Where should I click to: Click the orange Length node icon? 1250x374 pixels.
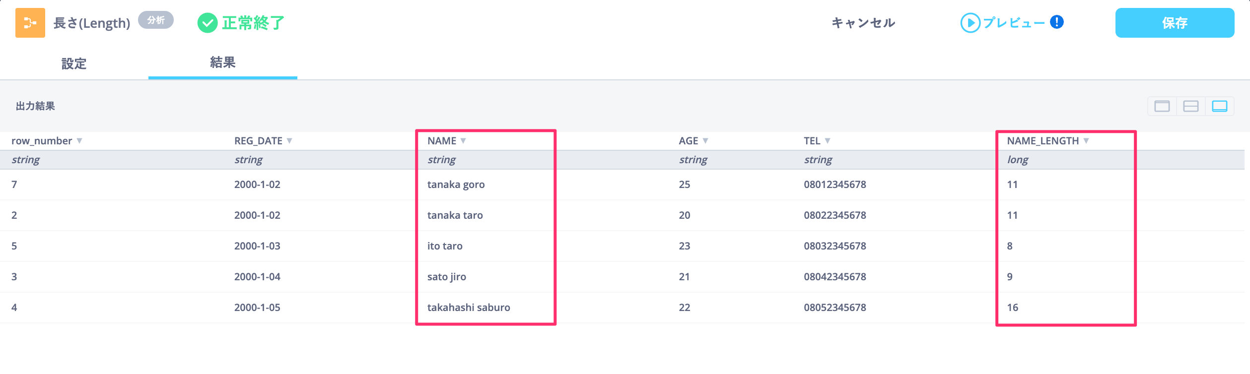coord(30,23)
